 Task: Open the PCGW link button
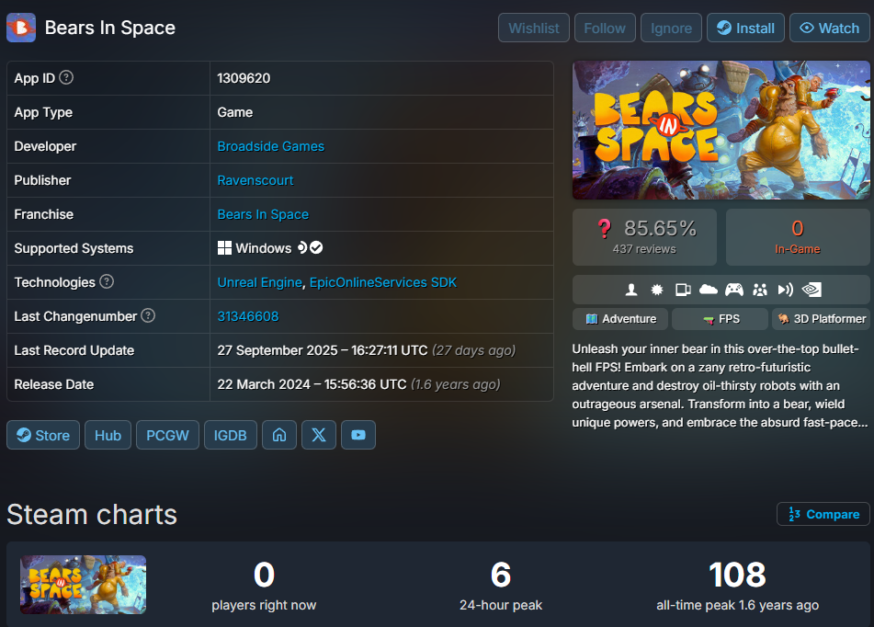[167, 435]
